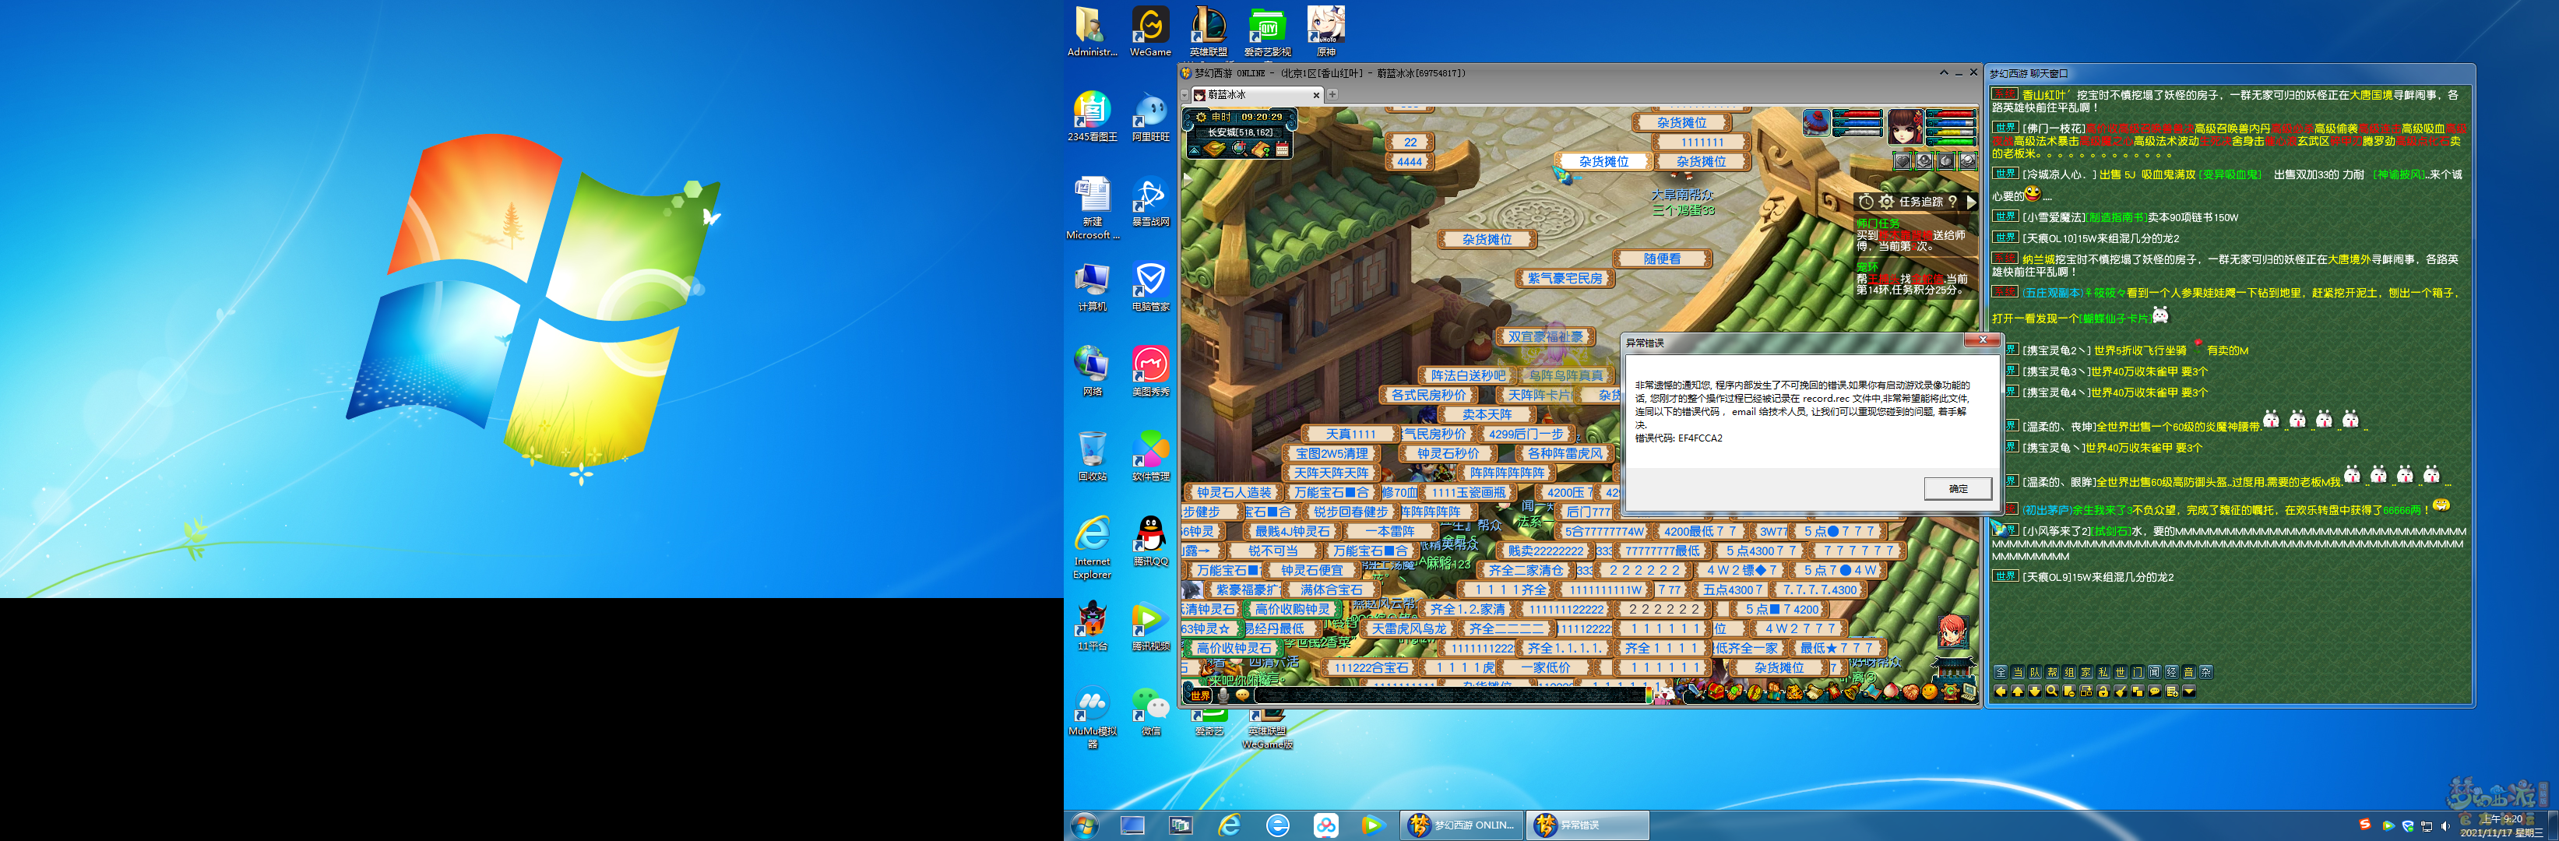Click the 蝴蝶仙子卡片 link in chat
The image size is (2559, 841).
coord(2116,318)
